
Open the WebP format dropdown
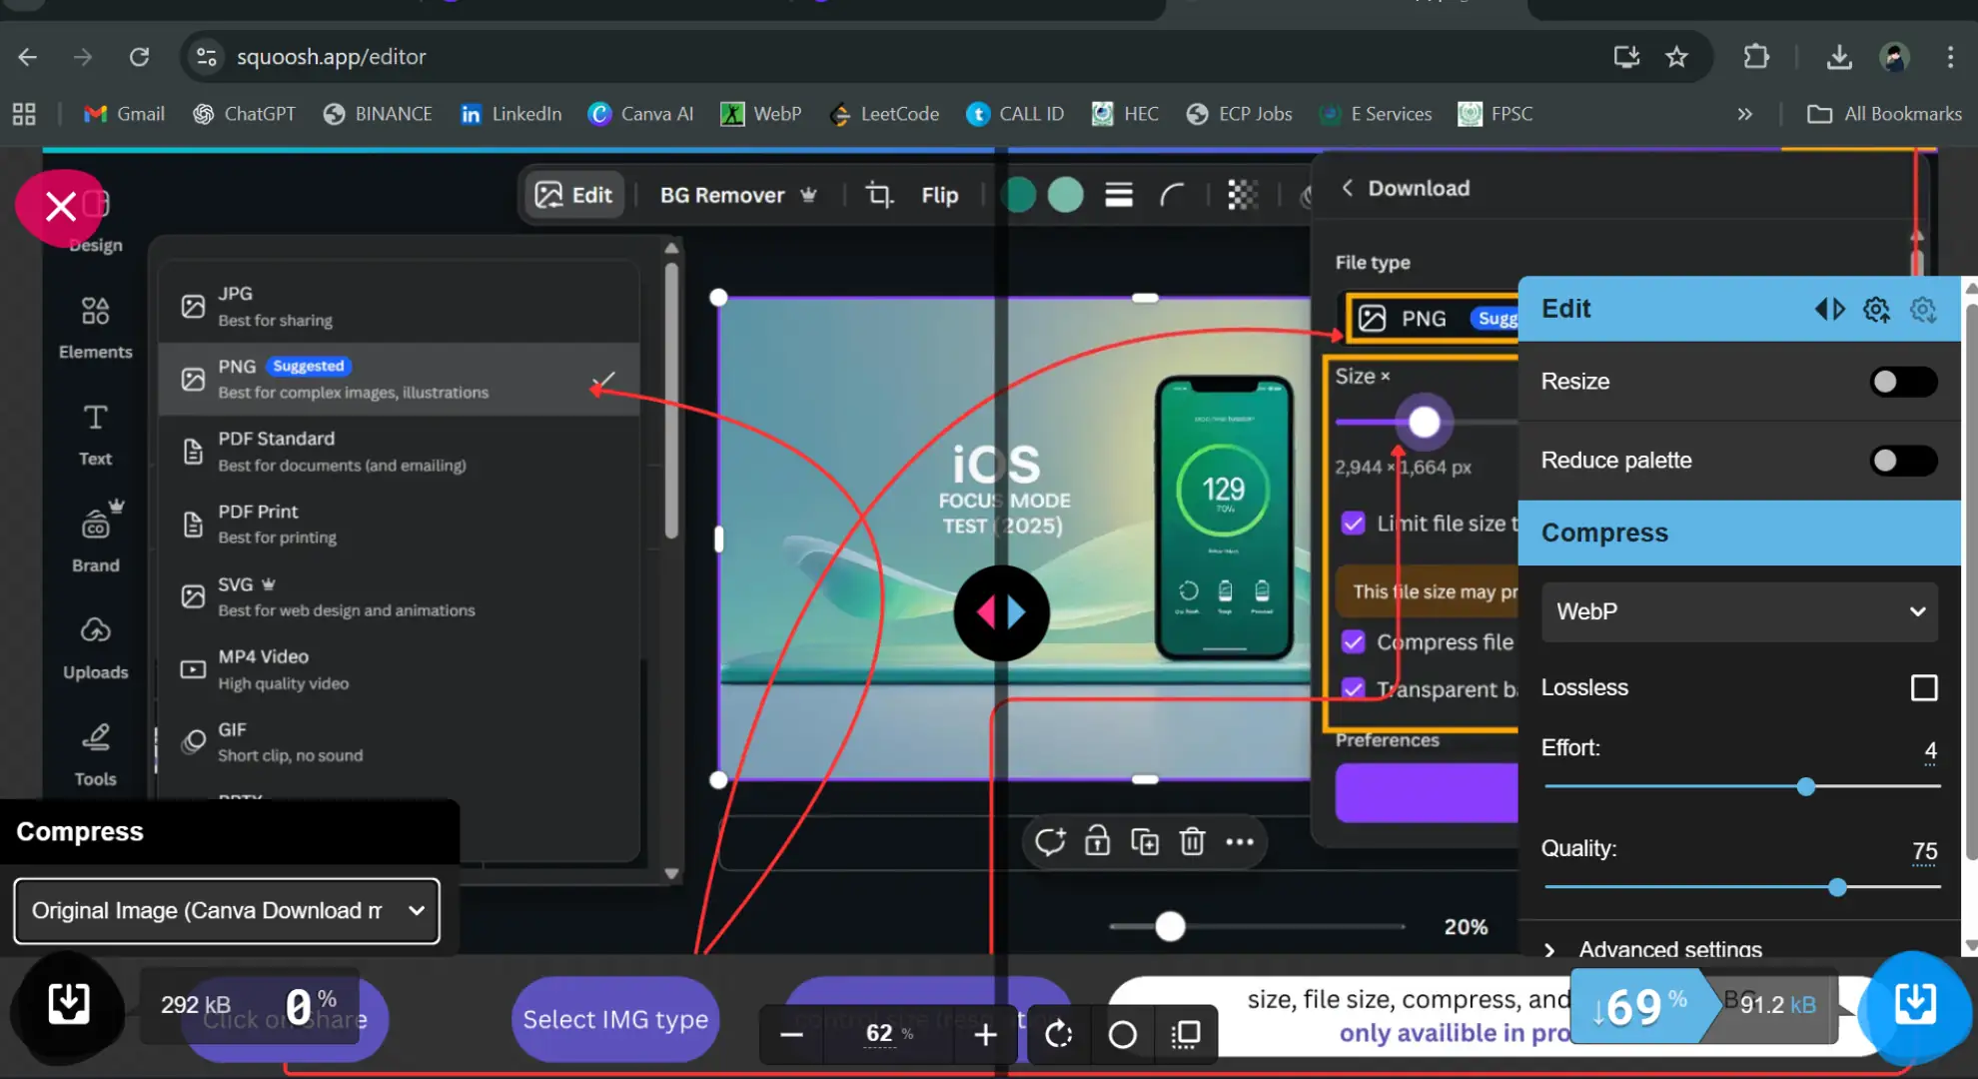pos(1739,611)
